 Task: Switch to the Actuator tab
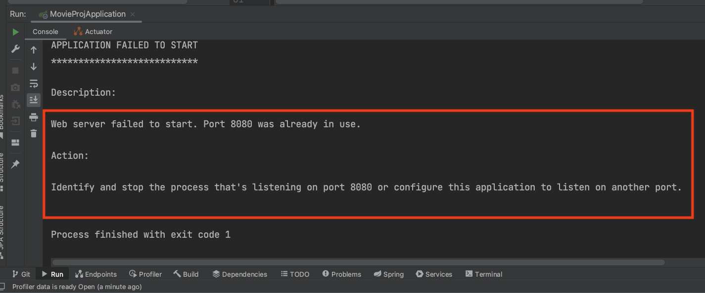(93, 31)
